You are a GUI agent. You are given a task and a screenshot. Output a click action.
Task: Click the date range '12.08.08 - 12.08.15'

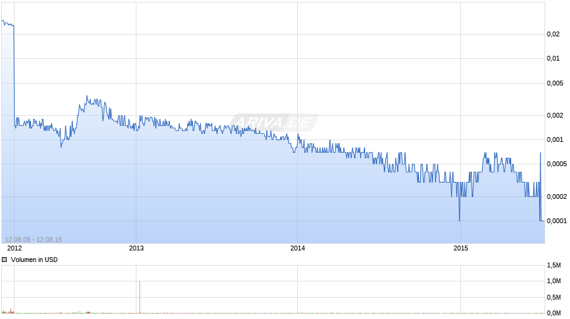pyautogui.click(x=33, y=240)
